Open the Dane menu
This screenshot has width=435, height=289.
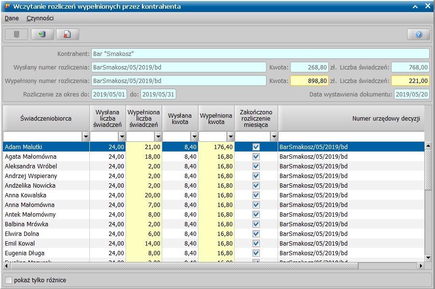[x=12, y=18]
